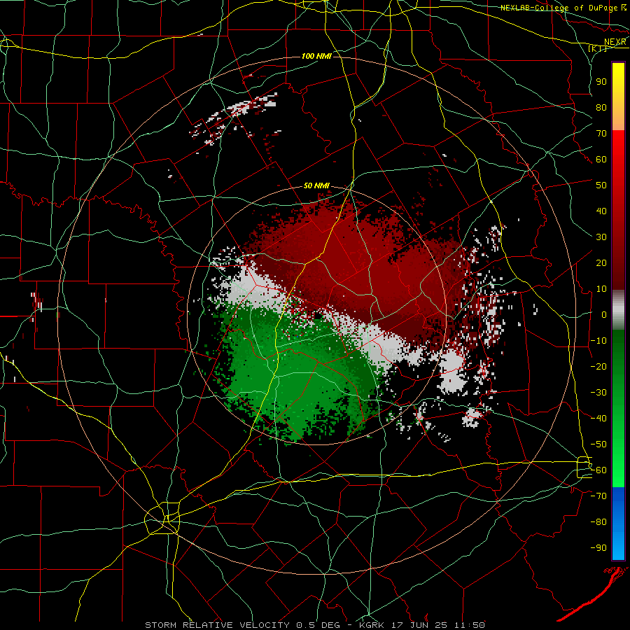Click the "KGRK" station identifier

click(372, 625)
